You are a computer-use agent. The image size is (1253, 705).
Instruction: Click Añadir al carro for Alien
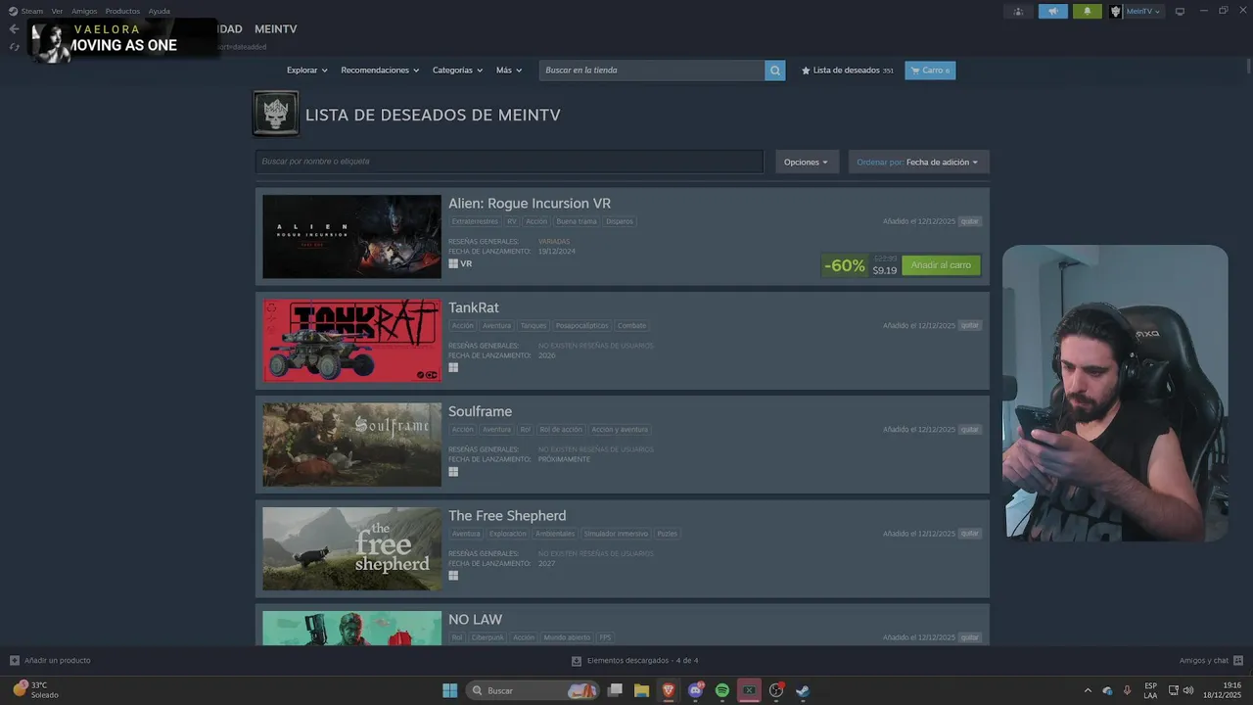pyautogui.click(x=941, y=265)
